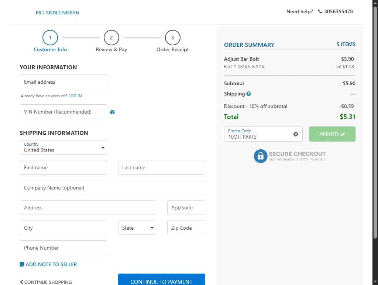The width and height of the screenshot is (378, 285).
Task: Click the Phone Number field
Action: (x=63, y=248)
